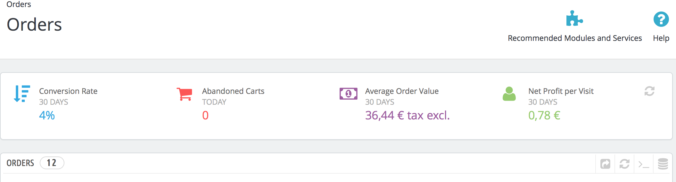This screenshot has height=182, width=676.
Task: Open Recommended Modules puzzle icon
Action: pyautogui.click(x=574, y=19)
